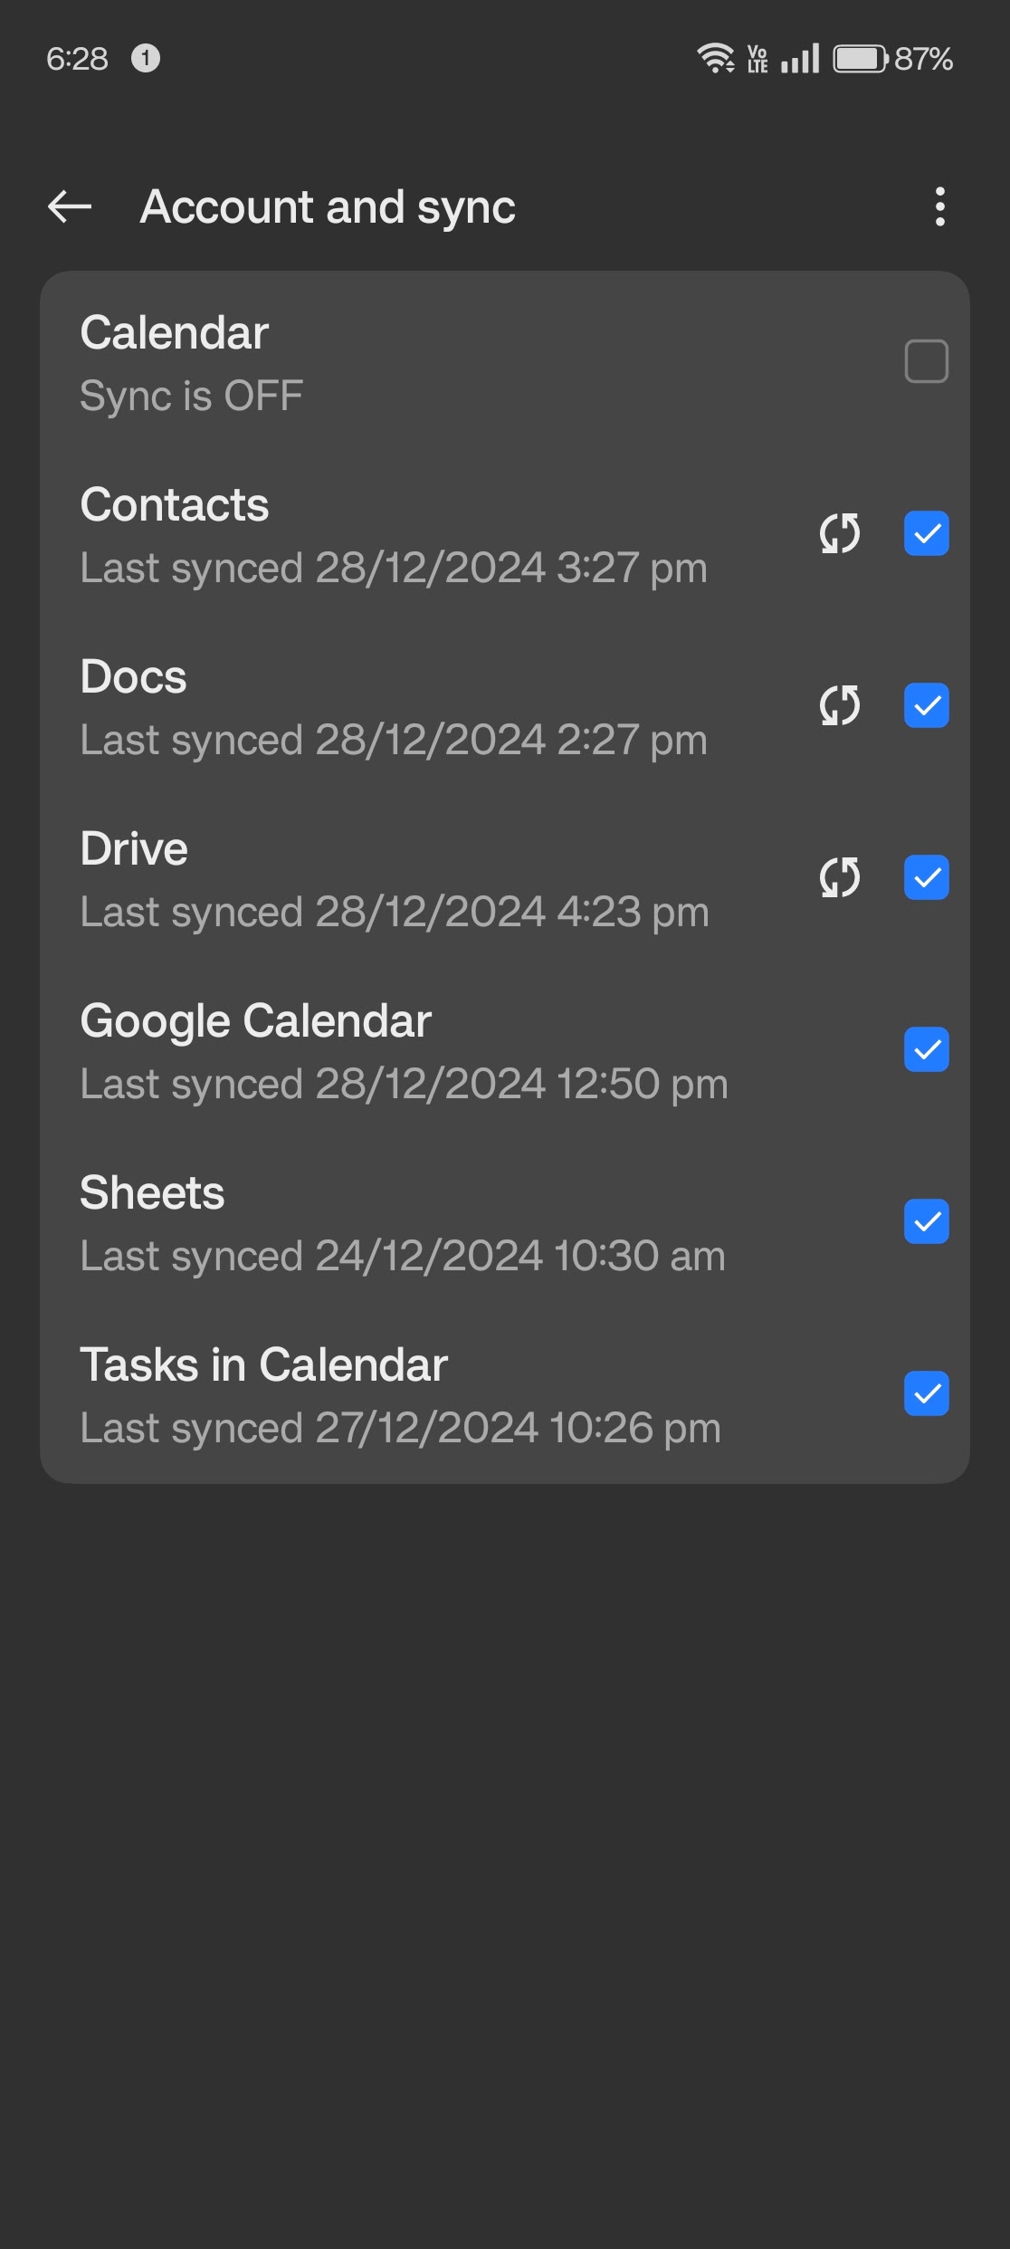Tap the battery indicator icon

click(x=859, y=59)
